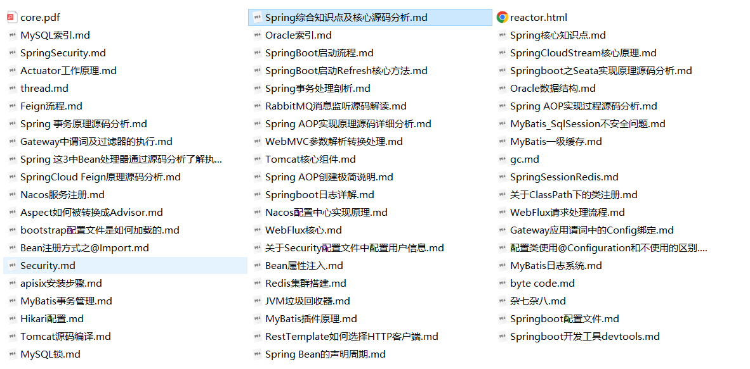Click the PDF icon beside core.pdf
The image size is (750, 369).
pos(11,17)
